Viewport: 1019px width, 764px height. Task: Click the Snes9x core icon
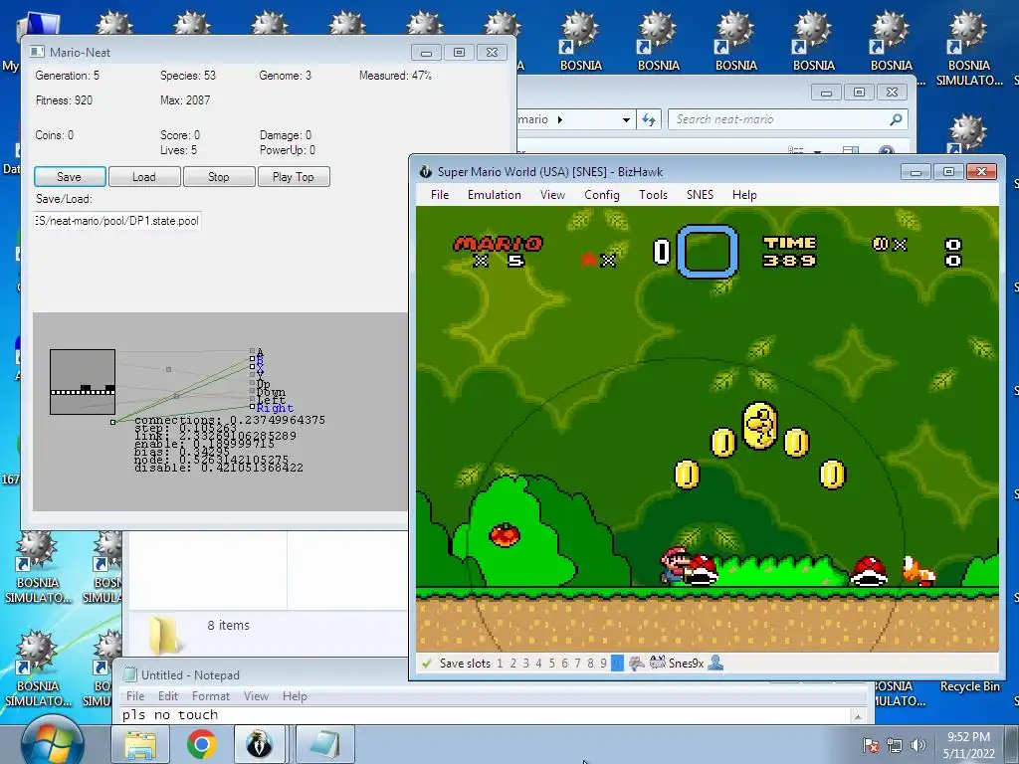[x=658, y=663]
